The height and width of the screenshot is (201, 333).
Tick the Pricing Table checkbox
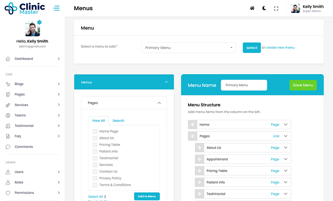(x=95, y=144)
